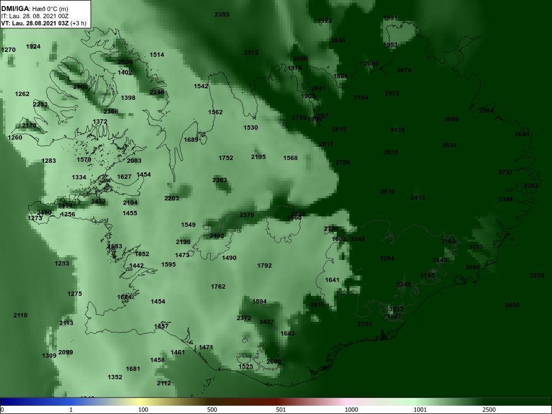Image resolution: width=552 pixels, height=414 pixels.
Task: Click the 'IT: Lau. 28. 08. 2021 00Z' line
Action: point(31,16)
